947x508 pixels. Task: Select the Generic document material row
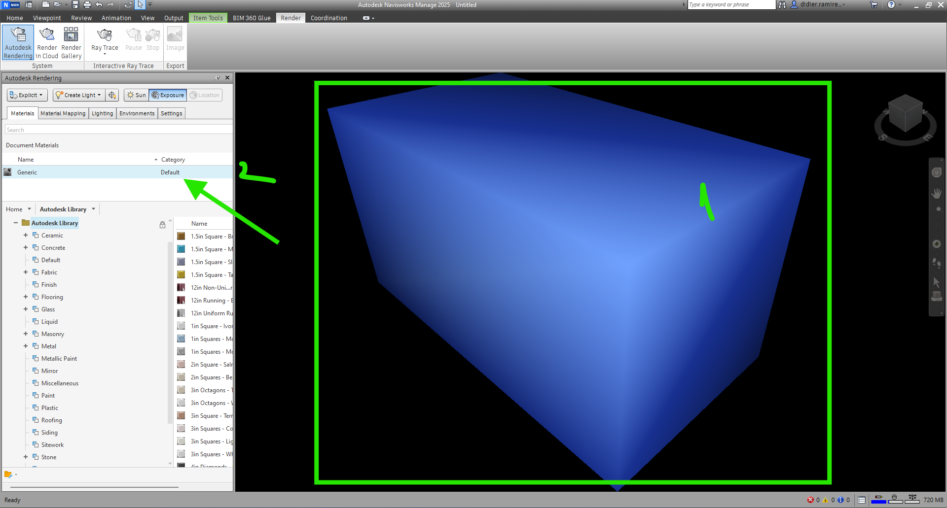[117, 172]
